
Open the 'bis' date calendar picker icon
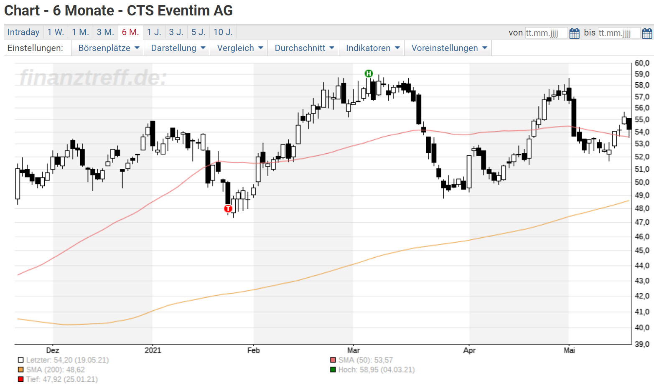coord(647,33)
